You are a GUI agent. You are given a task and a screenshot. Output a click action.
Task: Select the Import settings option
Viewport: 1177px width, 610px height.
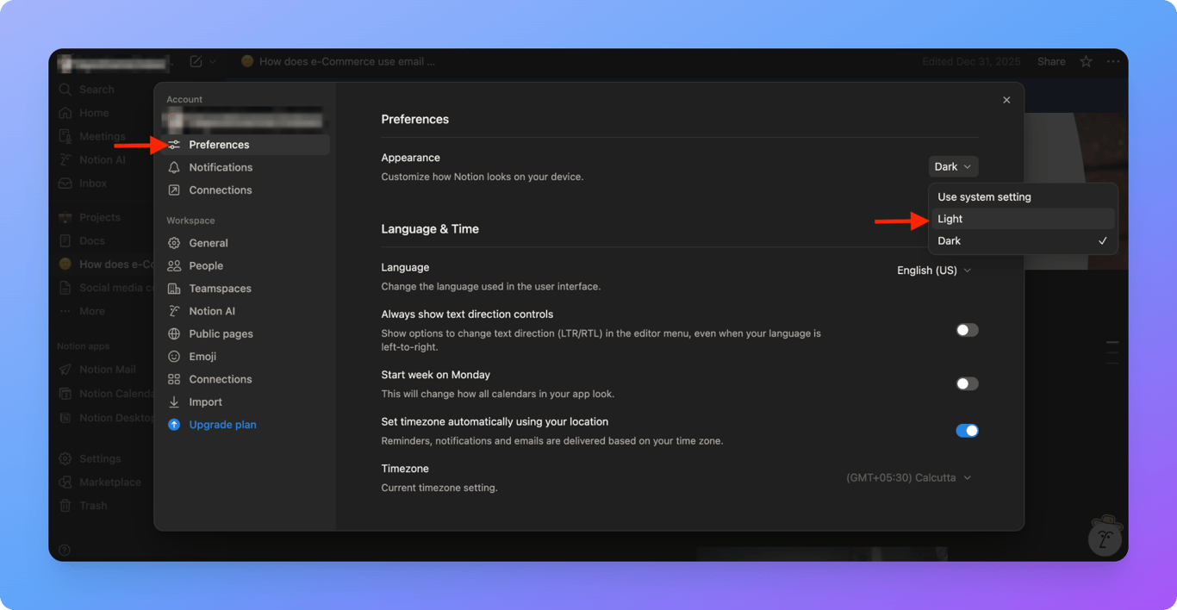pyautogui.click(x=206, y=401)
